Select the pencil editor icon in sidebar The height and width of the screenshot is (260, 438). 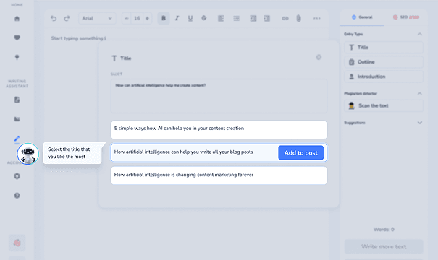17,139
